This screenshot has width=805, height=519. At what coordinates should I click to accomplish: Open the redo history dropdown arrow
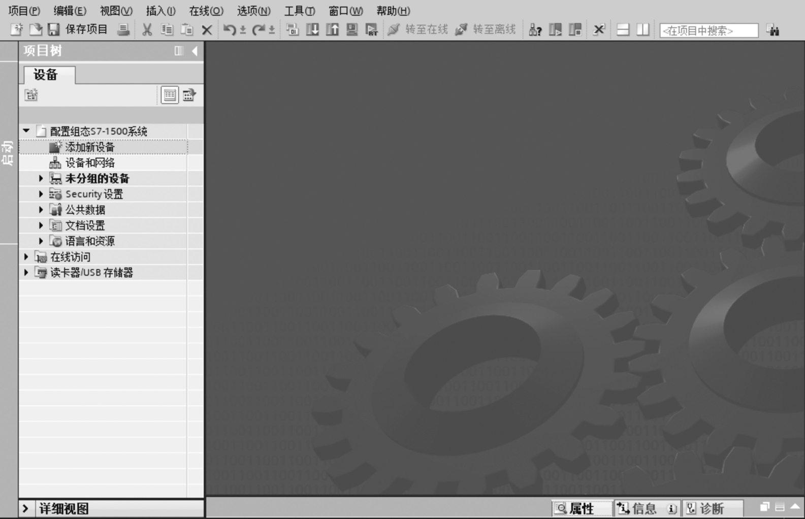tap(272, 30)
